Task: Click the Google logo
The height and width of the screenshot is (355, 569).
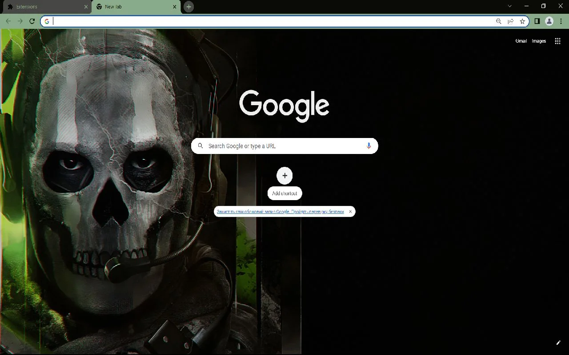Action: pyautogui.click(x=284, y=106)
